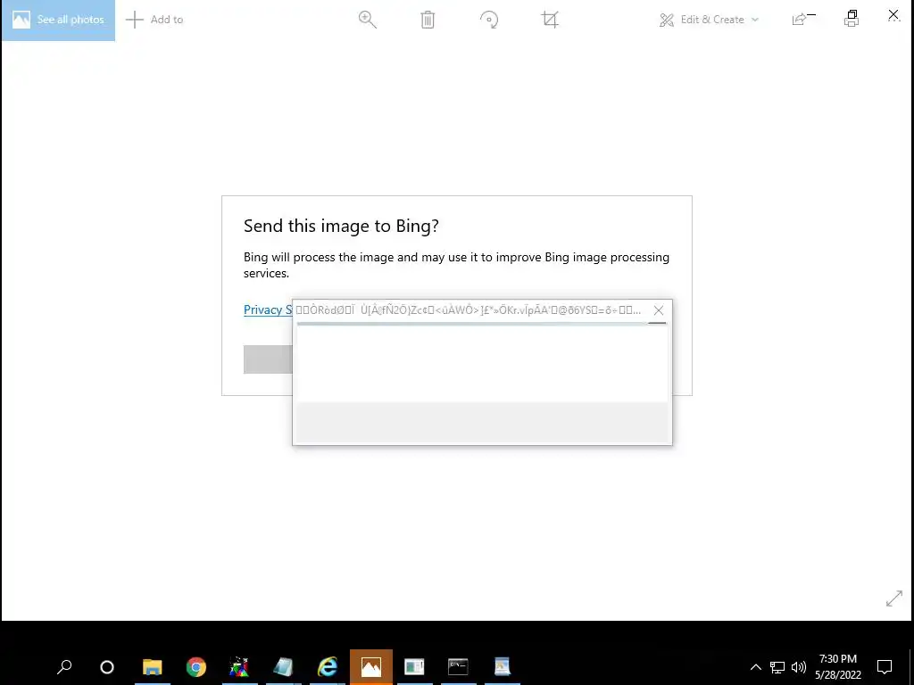914x685 pixels.
Task: Click the Photos app taskbar icon
Action: tap(370, 667)
